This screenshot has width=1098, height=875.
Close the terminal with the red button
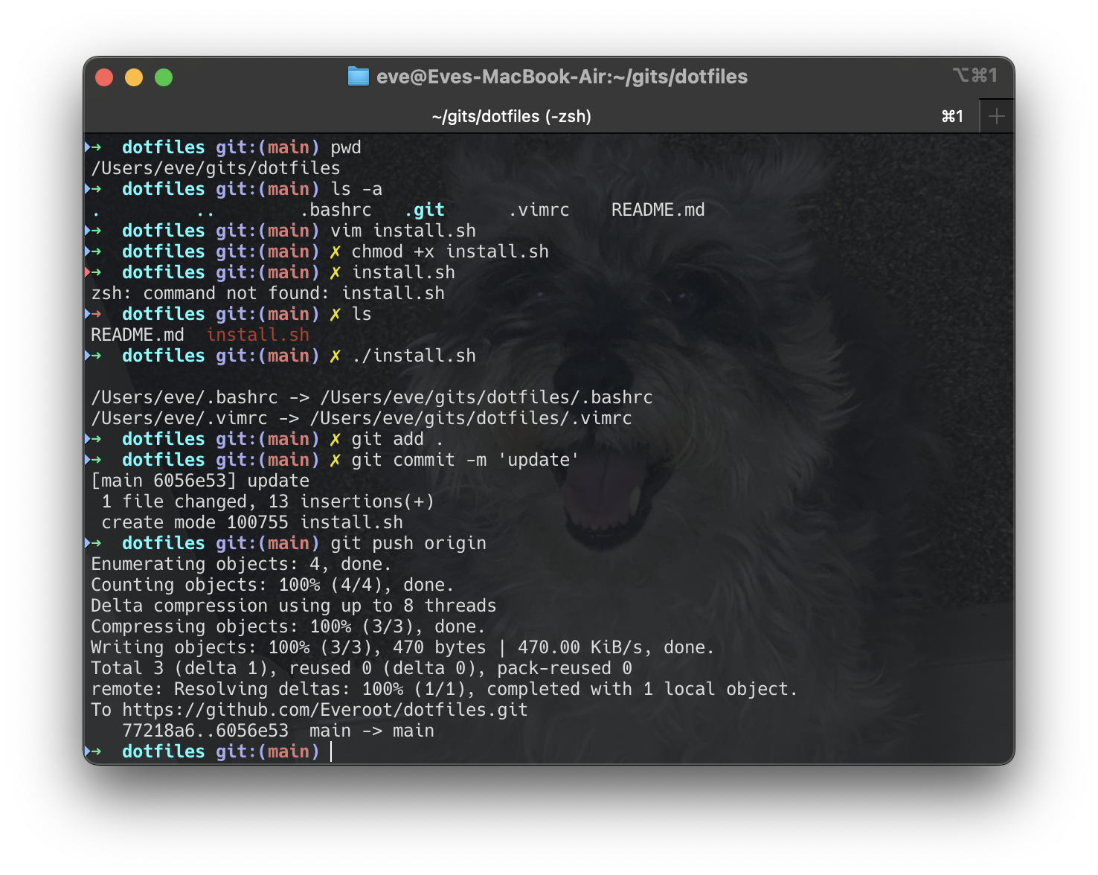104,77
